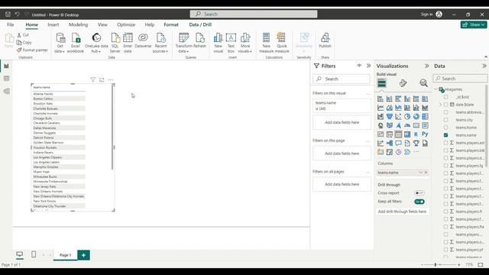
Task: Choose the Q&A speech bubble visual
Action: [398, 143]
